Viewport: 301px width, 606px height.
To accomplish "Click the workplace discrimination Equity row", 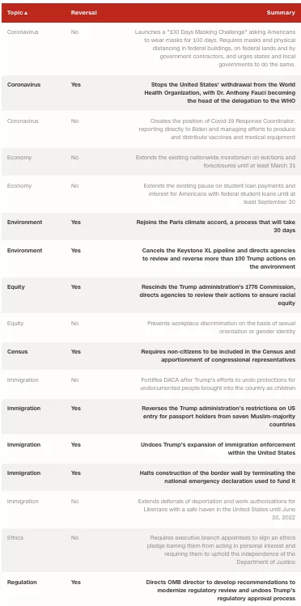I will click(150, 328).
